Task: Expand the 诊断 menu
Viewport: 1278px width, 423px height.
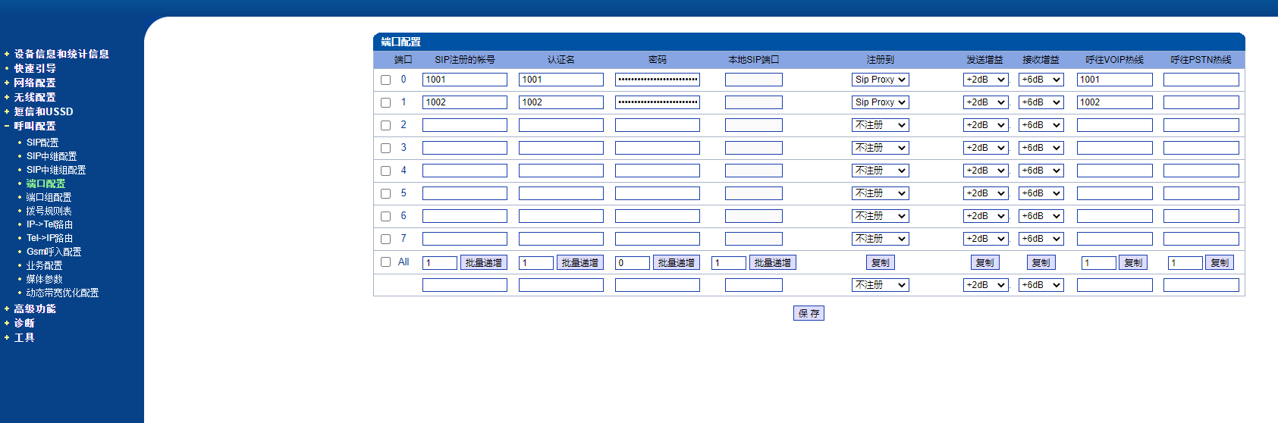Action: click(24, 323)
